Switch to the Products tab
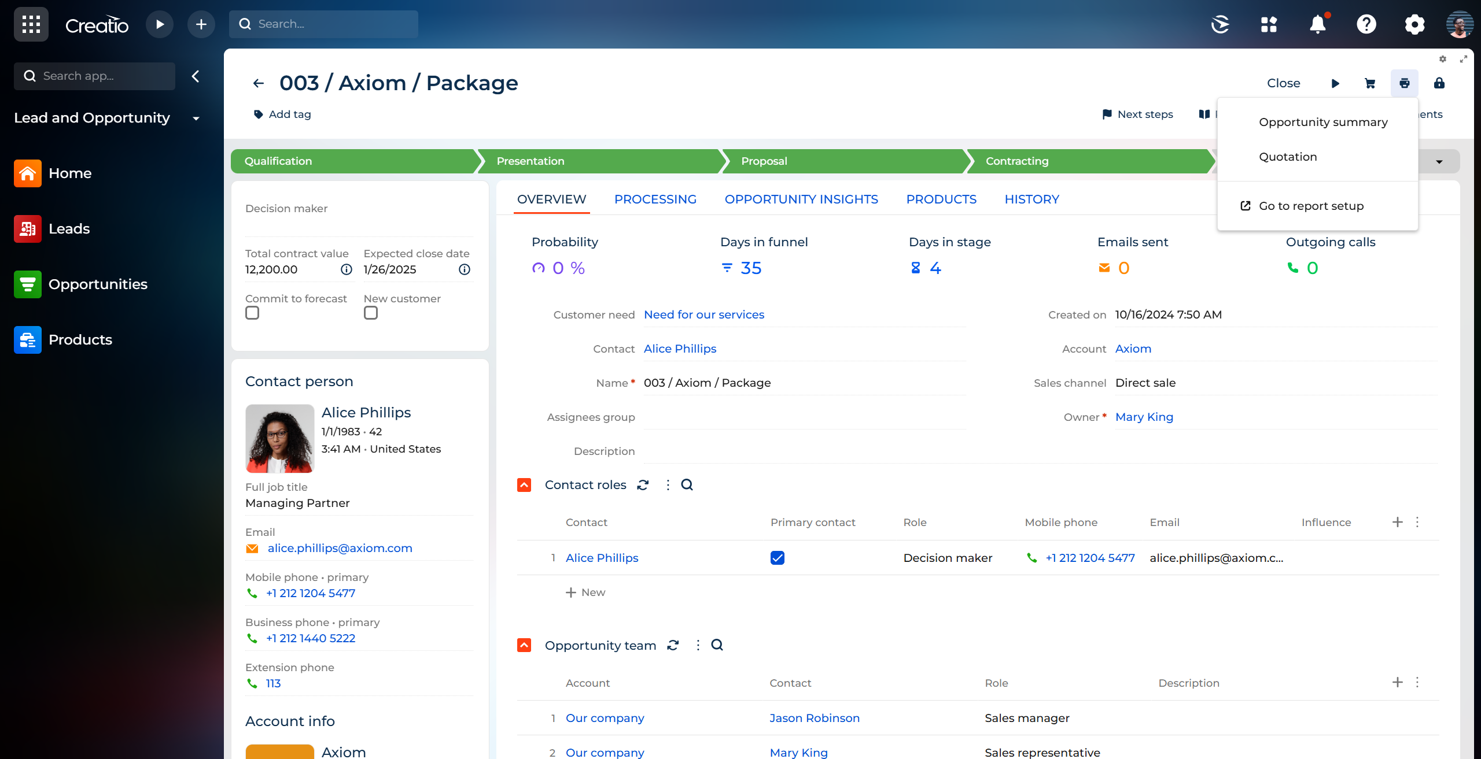The height and width of the screenshot is (759, 1481). click(x=941, y=199)
